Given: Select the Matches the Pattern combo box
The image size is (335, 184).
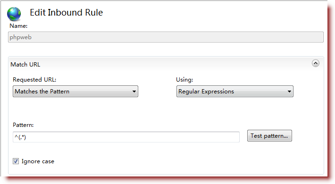Looking at the screenshot, I should pos(75,92).
